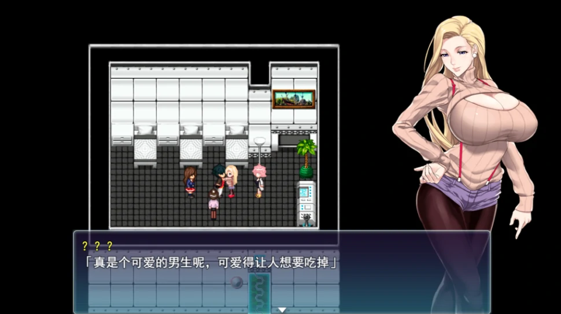This screenshot has width=561, height=314.
Task: Click the potted palm plant
Action: (306, 158)
